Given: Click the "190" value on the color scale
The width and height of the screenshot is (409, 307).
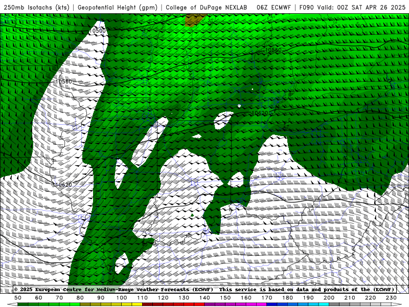Looking at the screenshot, I should 309,298.
